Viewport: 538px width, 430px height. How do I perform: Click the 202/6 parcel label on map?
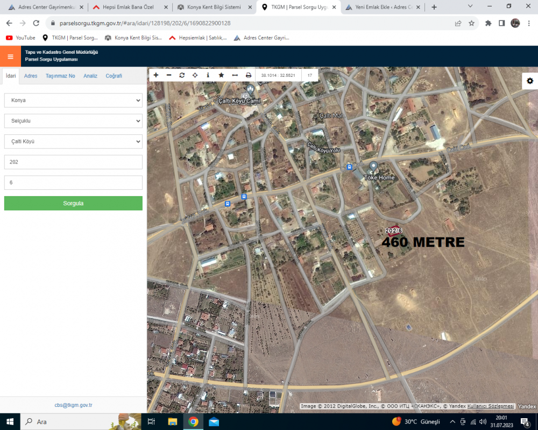point(393,231)
